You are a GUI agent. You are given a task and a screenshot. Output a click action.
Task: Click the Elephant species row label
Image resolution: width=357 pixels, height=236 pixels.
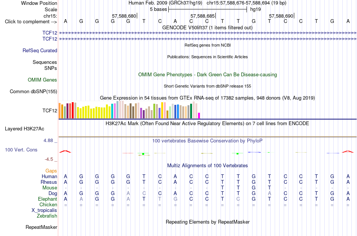tap(47, 199)
